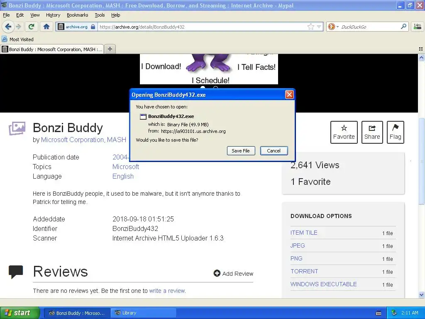Image resolution: width=425 pixels, height=319 pixels.
Task: Switch to Library taskbar window
Action: click(x=144, y=313)
